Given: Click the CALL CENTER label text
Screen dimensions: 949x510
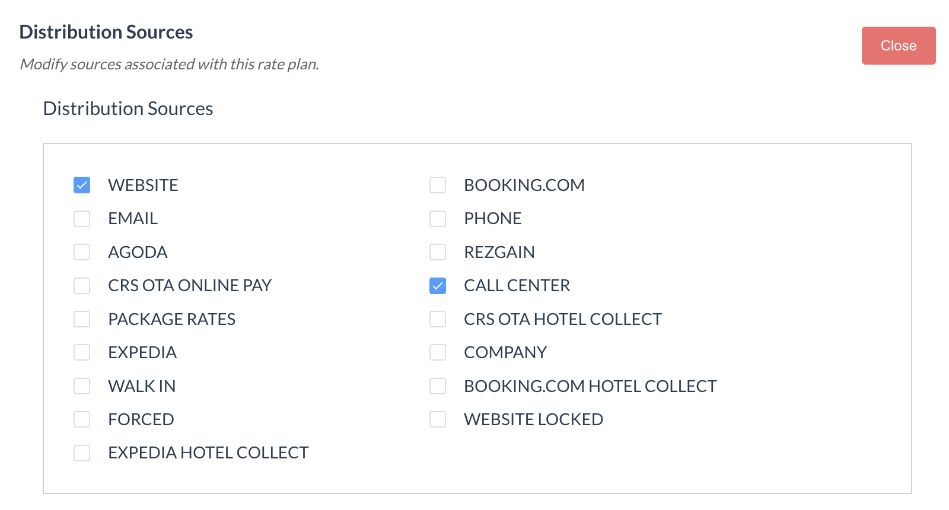Looking at the screenshot, I should coord(517,286).
